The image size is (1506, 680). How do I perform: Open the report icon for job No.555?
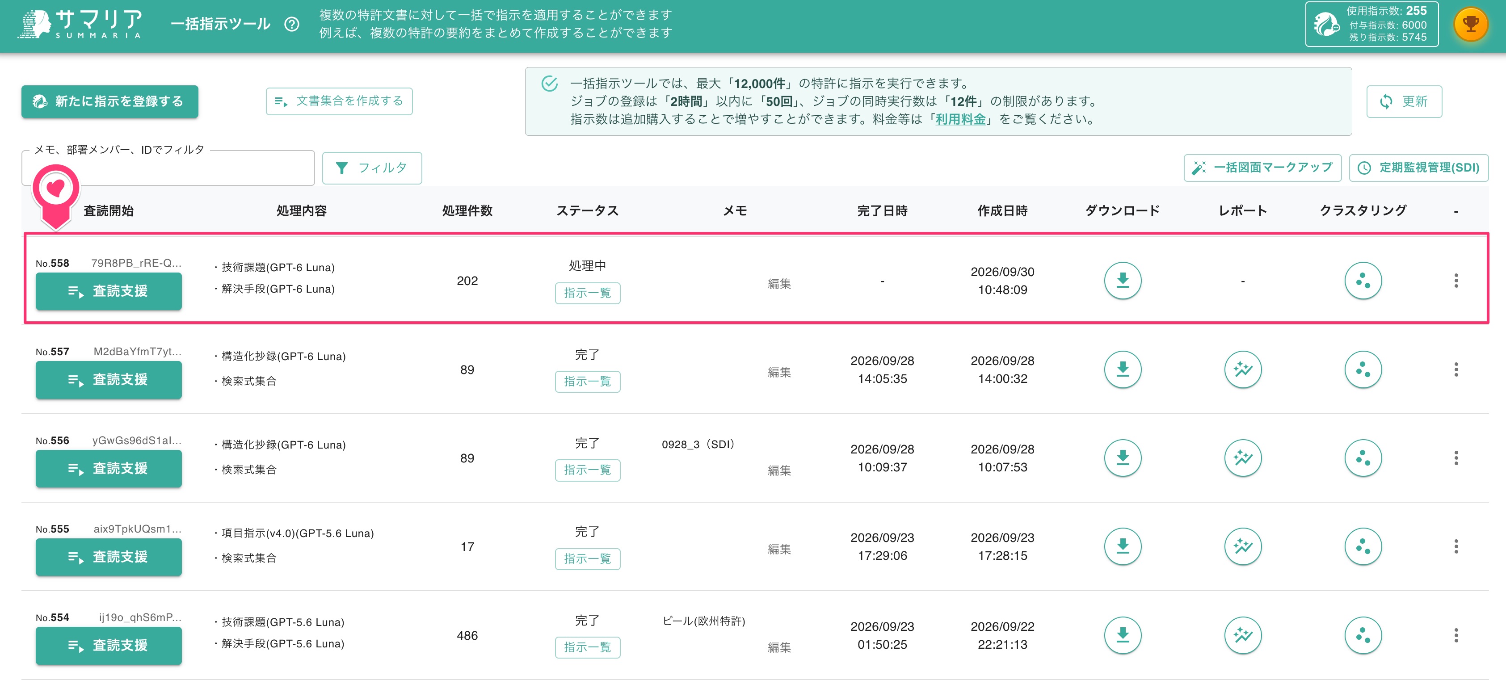click(x=1242, y=547)
